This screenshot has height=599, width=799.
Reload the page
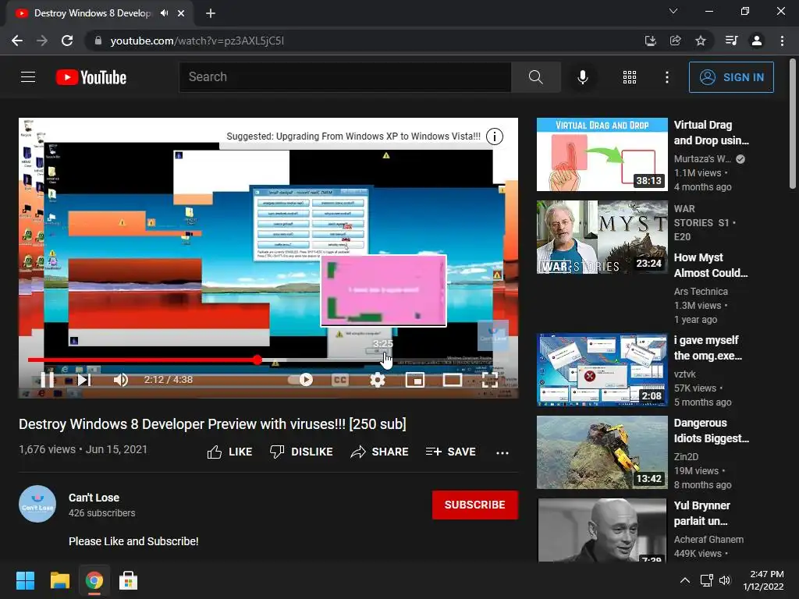tap(67, 41)
